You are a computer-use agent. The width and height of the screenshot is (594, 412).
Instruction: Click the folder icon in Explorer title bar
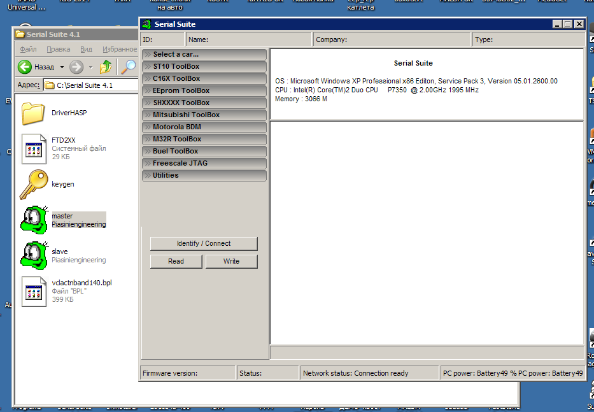20,34
